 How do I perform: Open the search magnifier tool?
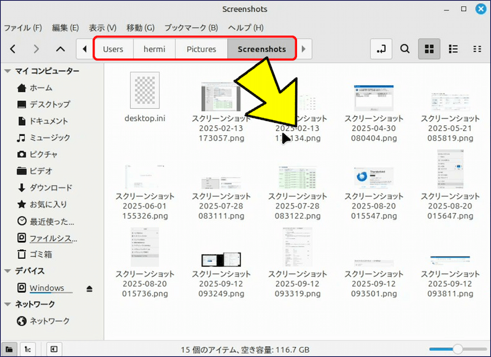pyautogui.click(x=405, y=49)
